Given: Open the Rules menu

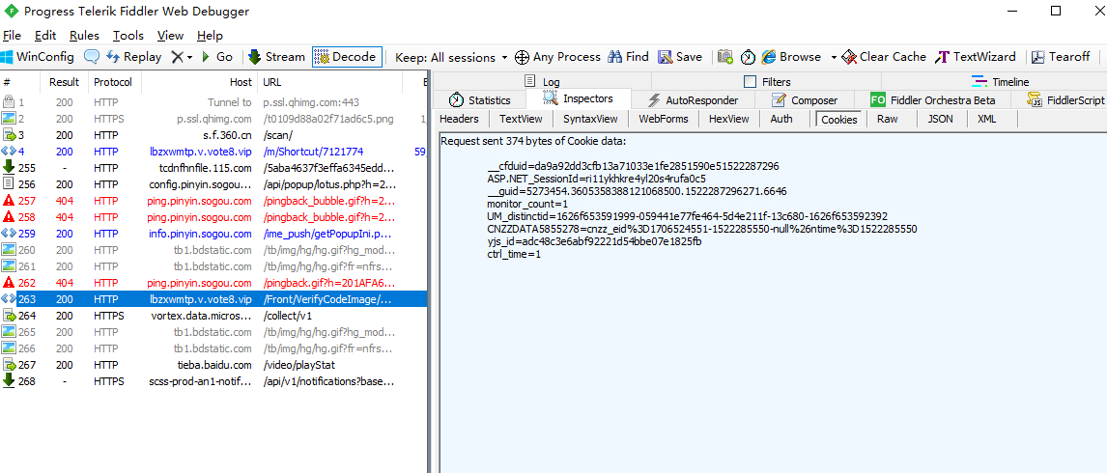Looking at the screenshot, I should click(84, 36).
